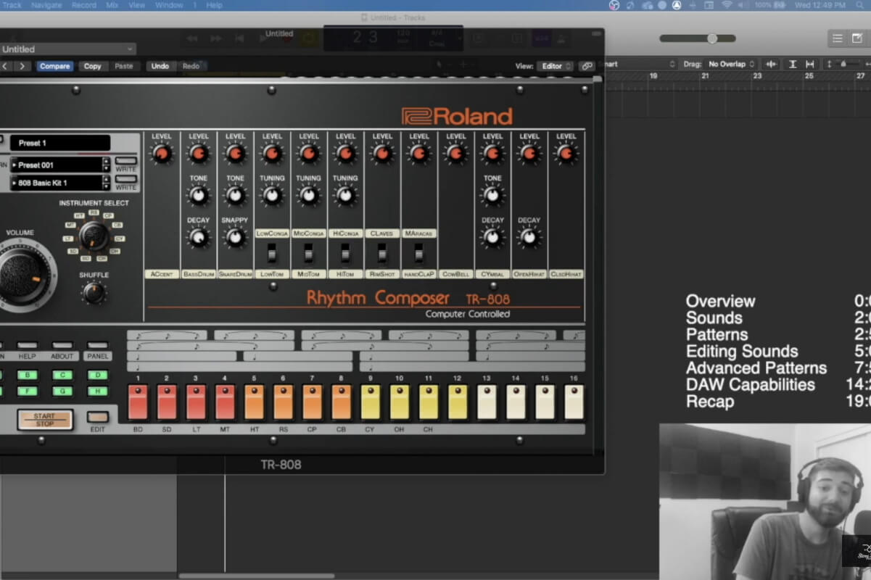Toggle the LowConga/LowTom switch

[x=272, y=252]
